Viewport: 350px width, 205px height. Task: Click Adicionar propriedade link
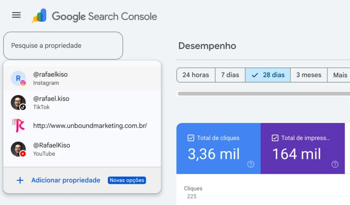click(x=66, y=180)
